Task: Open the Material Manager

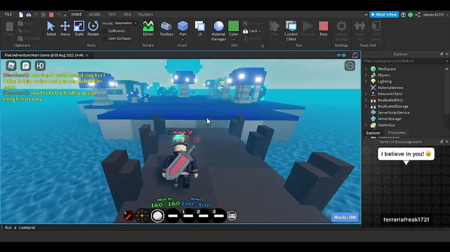Action: pyautogui.click(x=219, y=31)
